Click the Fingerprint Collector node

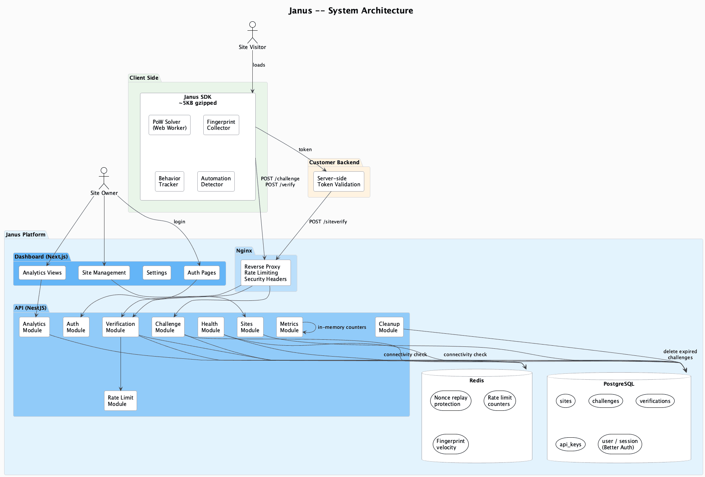tap(221, 125)
